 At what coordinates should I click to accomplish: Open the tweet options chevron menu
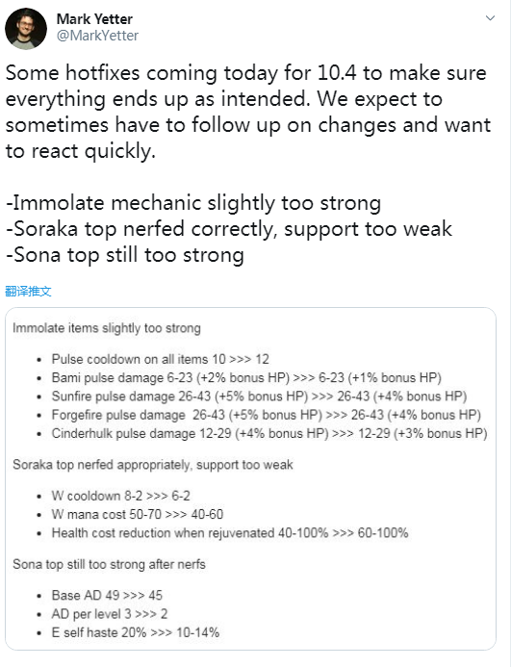coord(490,18)
